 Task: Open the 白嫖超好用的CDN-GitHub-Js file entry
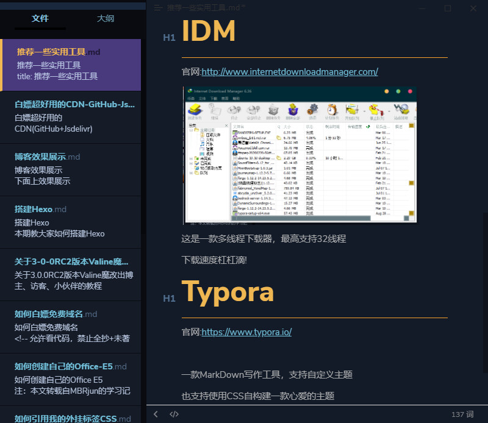pos(71,117)
